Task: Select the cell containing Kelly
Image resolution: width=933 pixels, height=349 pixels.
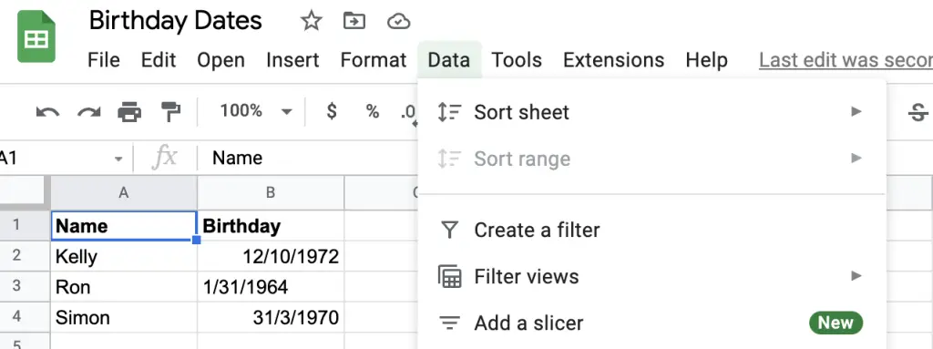Action: tap(124, 256)
